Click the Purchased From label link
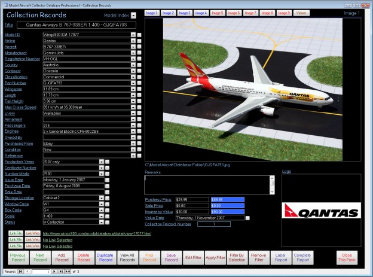 click(x=19, y=144)
